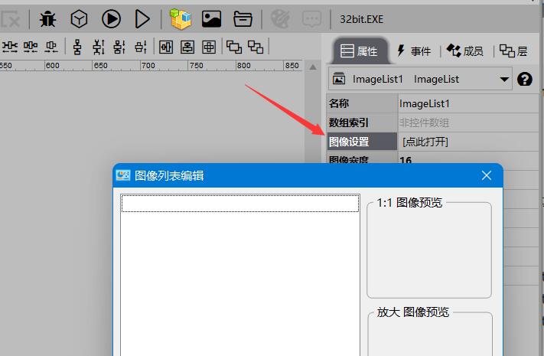Click the send to back layering icon

click(256, 47)
